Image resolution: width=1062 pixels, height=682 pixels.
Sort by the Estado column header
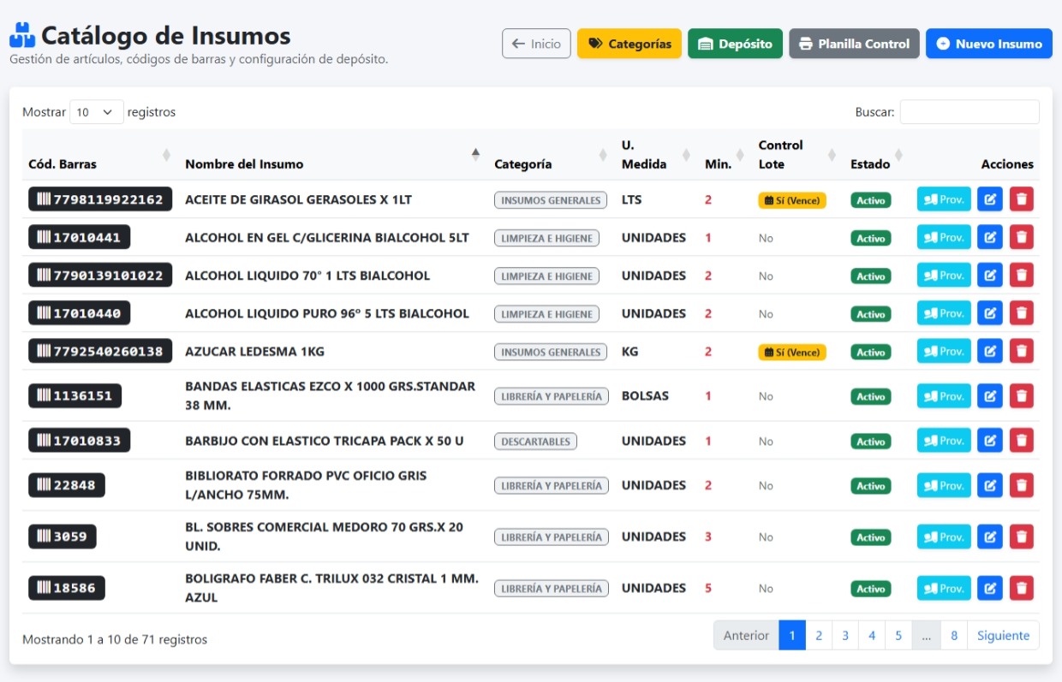click(x=877, y=155)
